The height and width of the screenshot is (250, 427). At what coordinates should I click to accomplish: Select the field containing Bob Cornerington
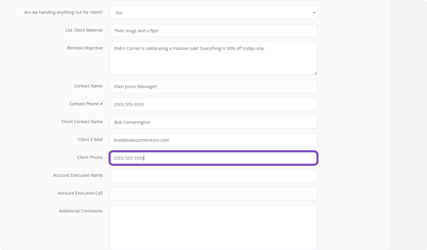coord(213,122)
